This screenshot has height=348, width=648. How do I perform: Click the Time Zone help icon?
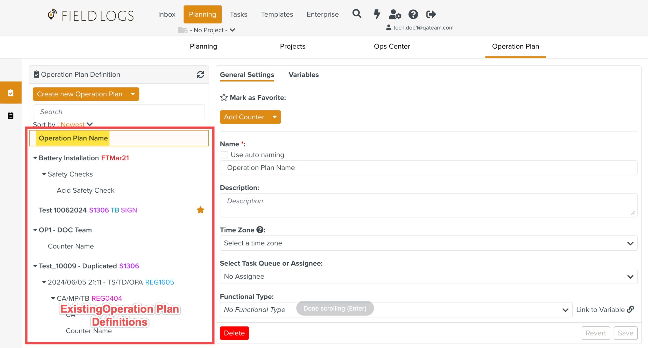[260, 230]
